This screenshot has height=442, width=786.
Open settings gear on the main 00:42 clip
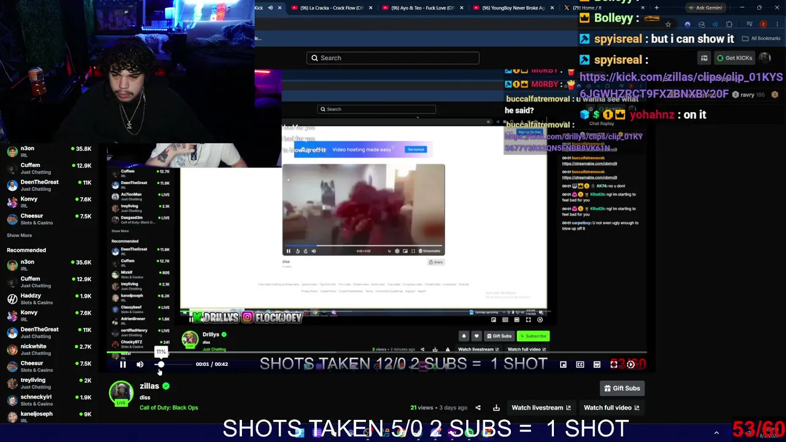(x=631, y=365)
